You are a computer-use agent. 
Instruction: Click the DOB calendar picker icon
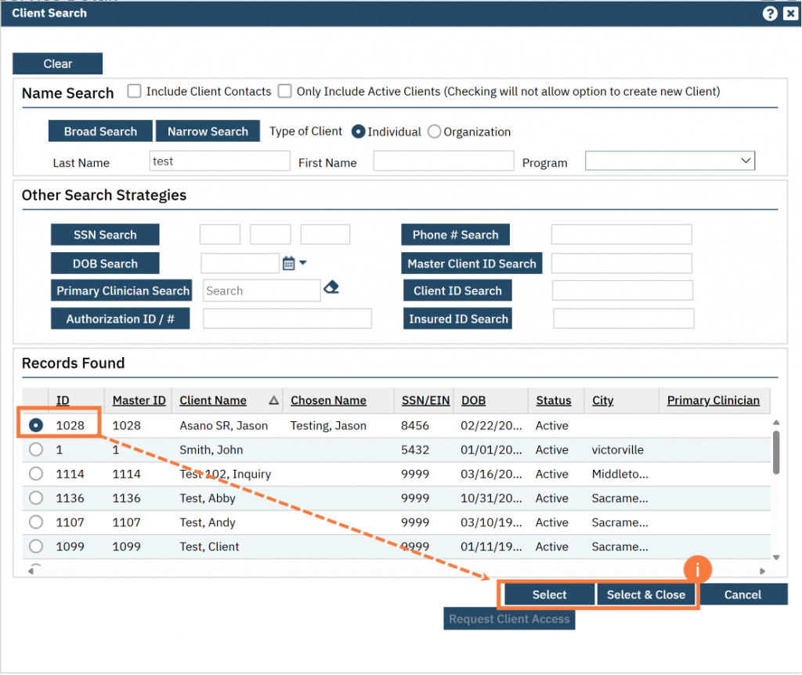288,264
